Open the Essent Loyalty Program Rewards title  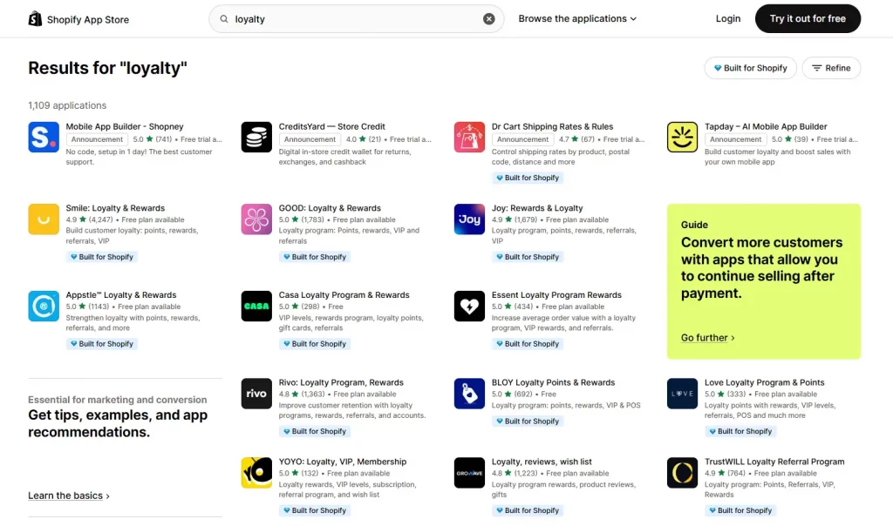(x=556, y=295)
